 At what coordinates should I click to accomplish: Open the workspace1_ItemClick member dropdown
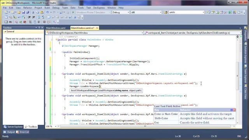241,33
